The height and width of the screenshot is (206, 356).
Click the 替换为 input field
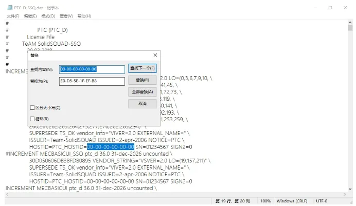[92, 81]
